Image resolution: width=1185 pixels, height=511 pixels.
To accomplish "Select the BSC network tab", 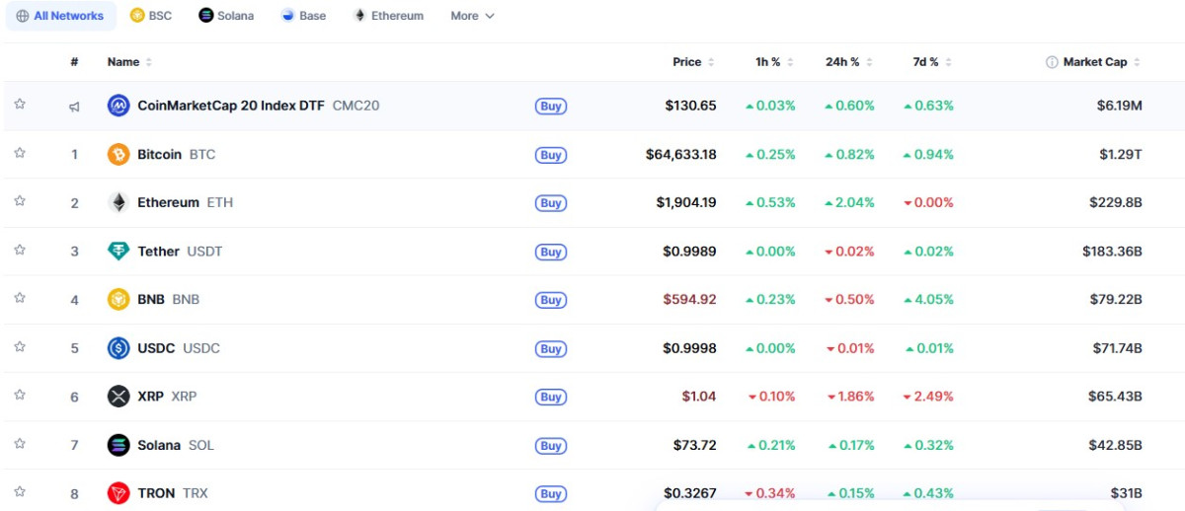I will pos(151,16).
